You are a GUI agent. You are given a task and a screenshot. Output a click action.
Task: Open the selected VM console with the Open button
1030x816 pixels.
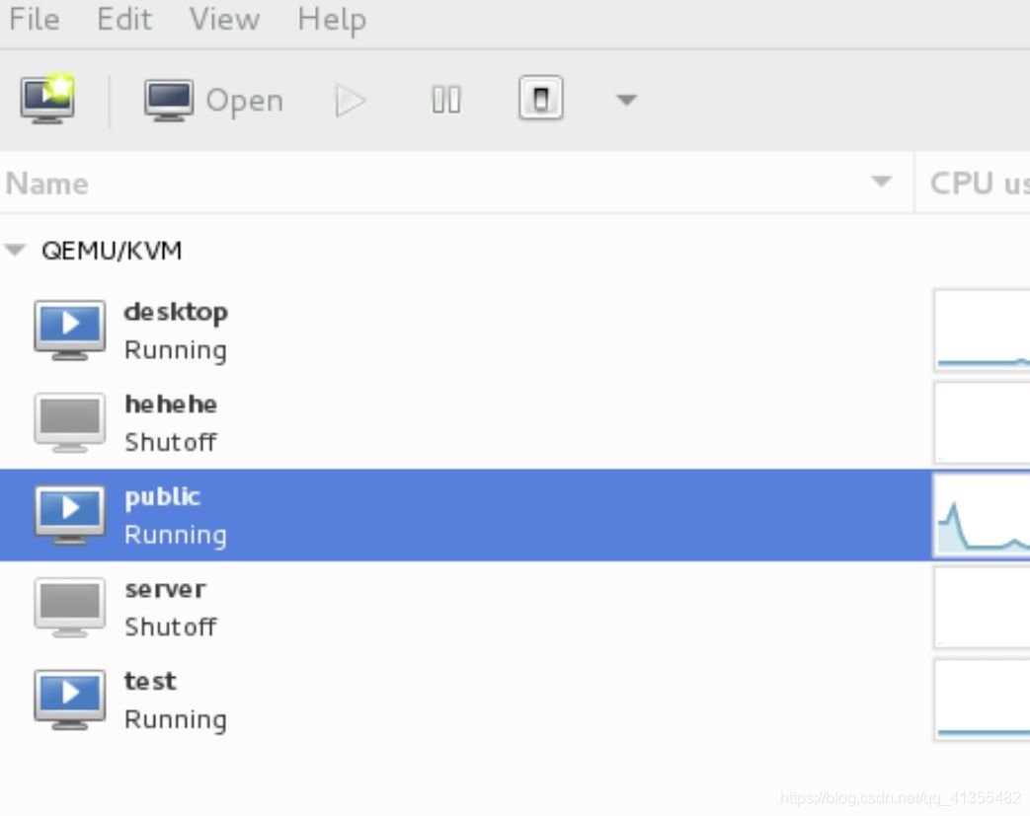[x=213, y=101]
